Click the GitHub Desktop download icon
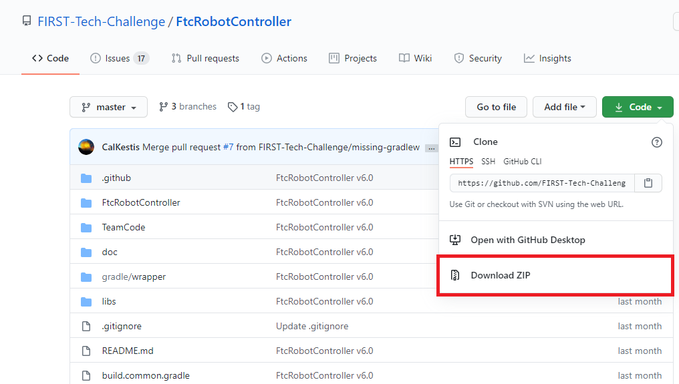Screen dimensions: 679x384 pos(455,240)
